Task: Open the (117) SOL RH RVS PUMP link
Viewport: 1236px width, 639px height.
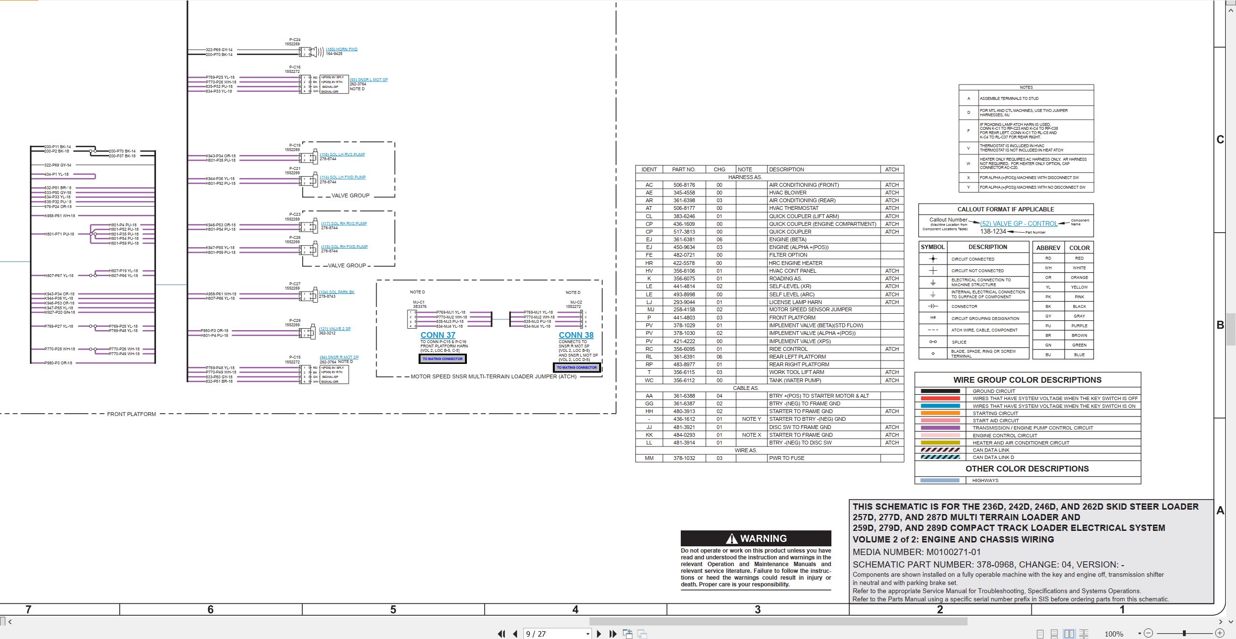Action: tap(344, 223)
